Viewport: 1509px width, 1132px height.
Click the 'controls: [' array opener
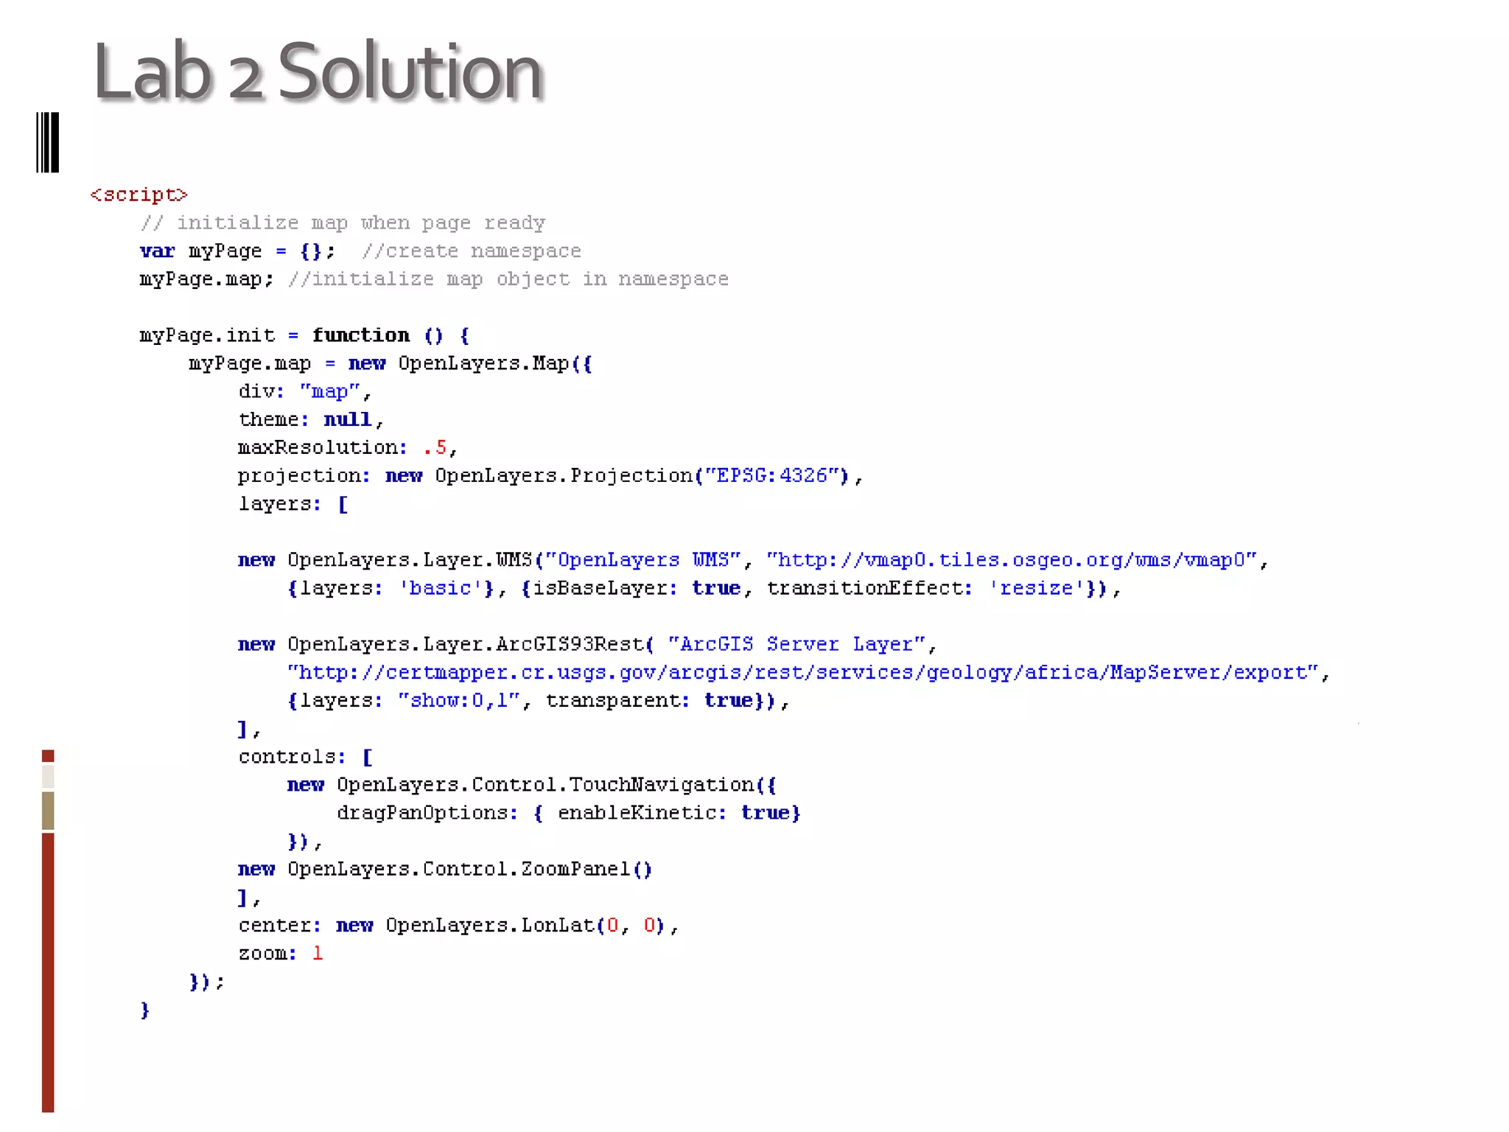tap(306, 757)
